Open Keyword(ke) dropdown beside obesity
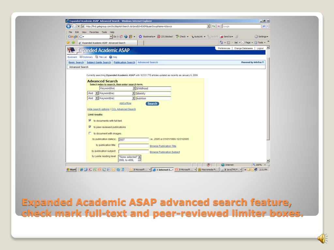 [x=133, y=93]
